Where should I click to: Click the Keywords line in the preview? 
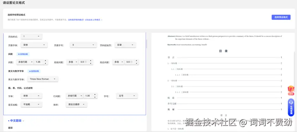187,45
